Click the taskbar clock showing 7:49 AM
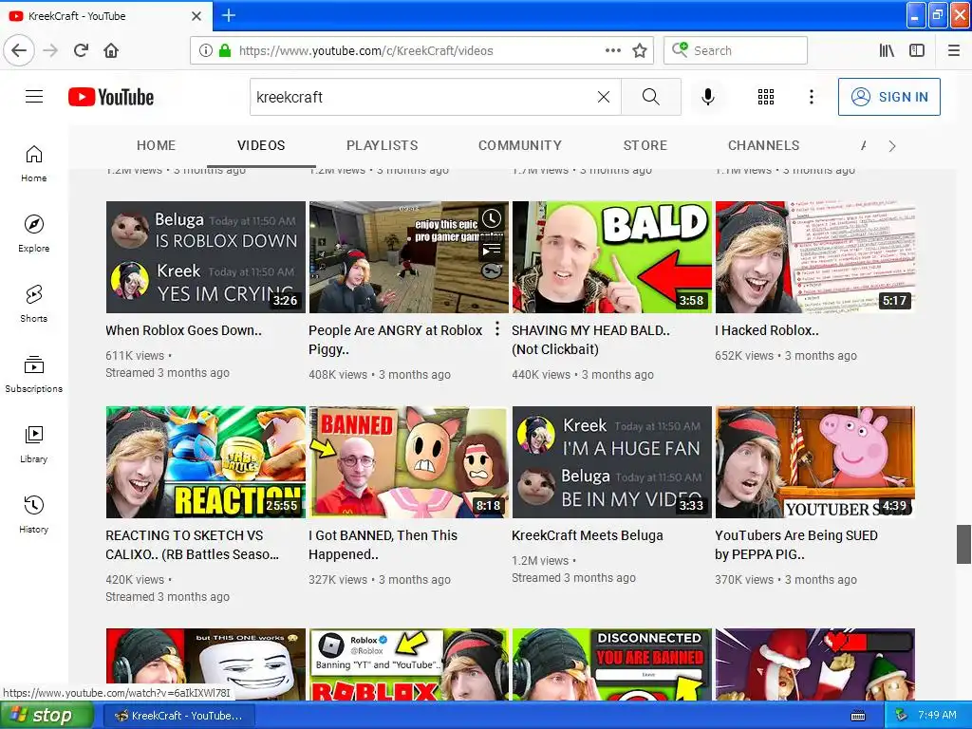The image size is (972, 729). tap(937, 715)
